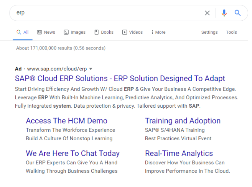Viewport: 252px width, 187px height.
Task: Open the SAP Cloud ERP Solutions headline
Action: pyautogui.click(x=120, y=79)
